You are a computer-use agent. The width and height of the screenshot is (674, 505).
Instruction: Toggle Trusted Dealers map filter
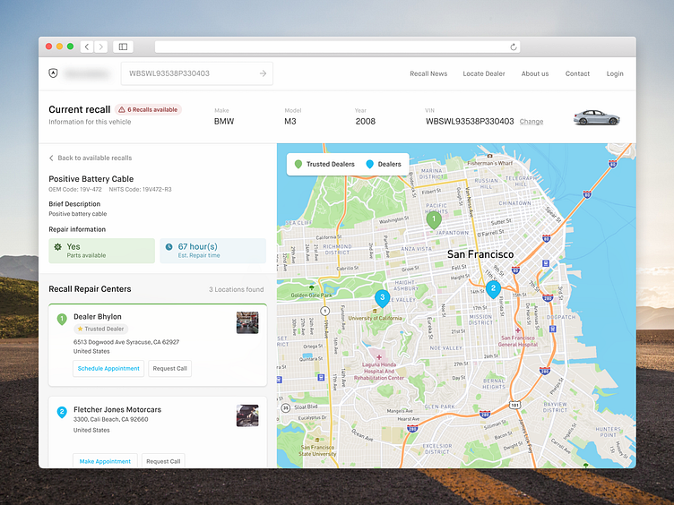[x=324, y=165]
